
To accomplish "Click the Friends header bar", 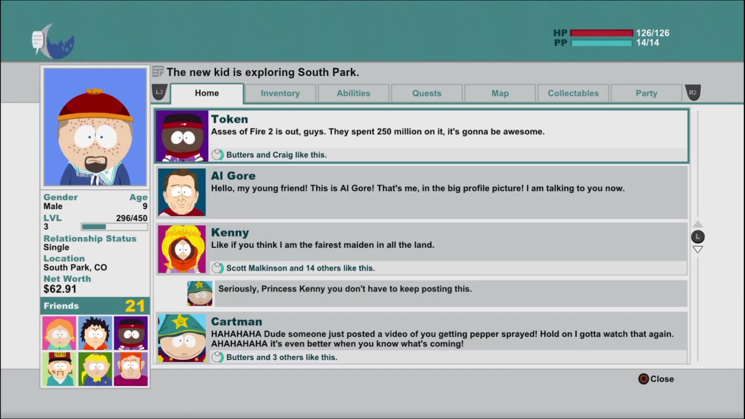I will [95, 306].
